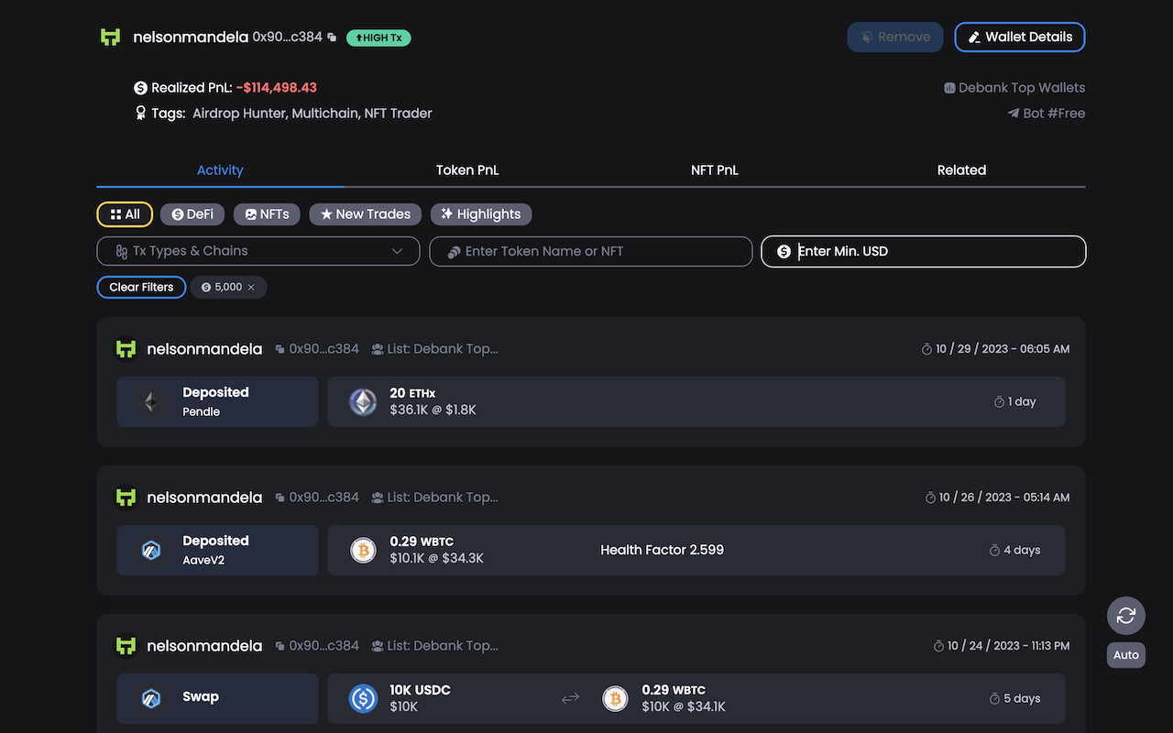Click the Arbitrum chain icon beside Deposited AaveV2

tap(150, 550)
